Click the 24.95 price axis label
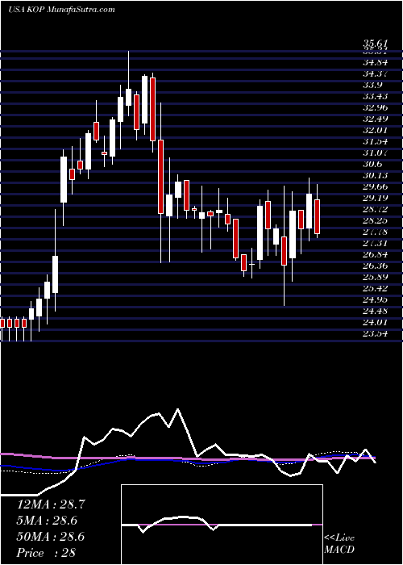Image resolution: width=403 pixels, height=565 pixels. coord(376,299)
